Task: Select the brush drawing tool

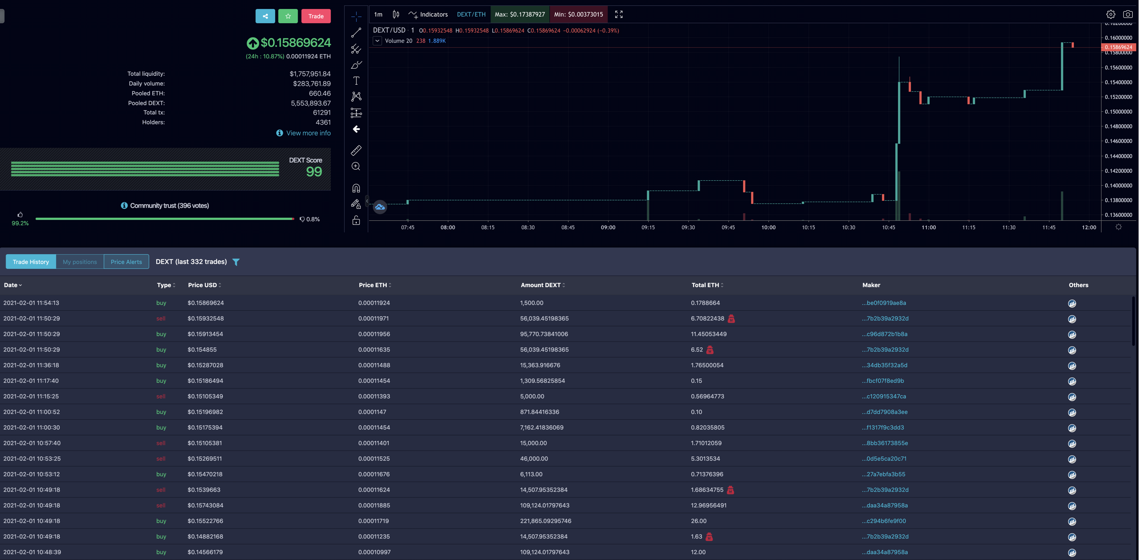Action: pos(356,65)
